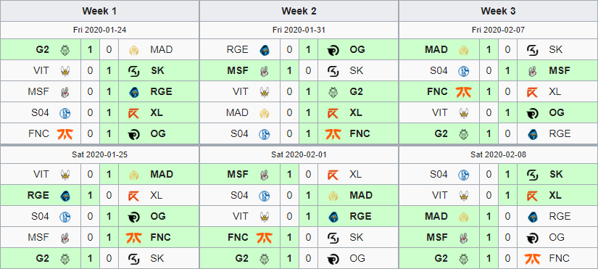Open MAD team name in G2 vs MAD row
The width and height of the screenshot is (598, 269).
tap(162, 49)
